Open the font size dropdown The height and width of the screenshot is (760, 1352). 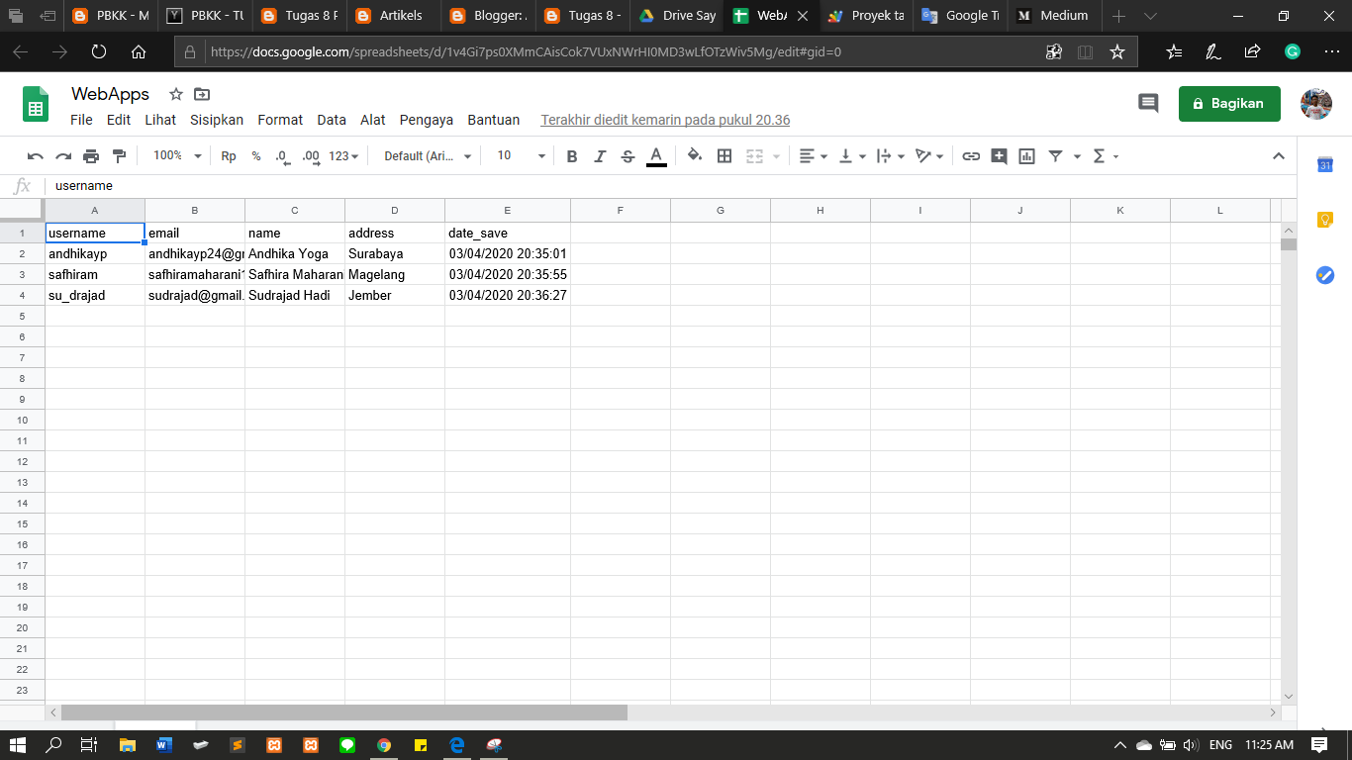(519, 155)
